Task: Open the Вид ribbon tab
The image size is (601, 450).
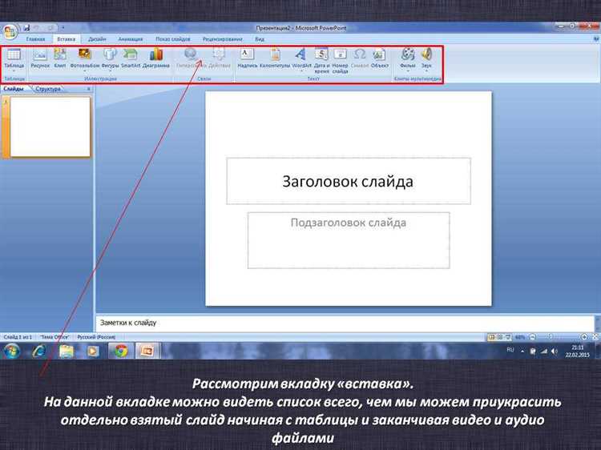Action: (x=260, y=39)
